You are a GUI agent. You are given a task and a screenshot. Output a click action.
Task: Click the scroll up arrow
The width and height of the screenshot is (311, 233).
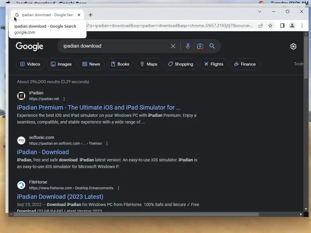(306, 34)
